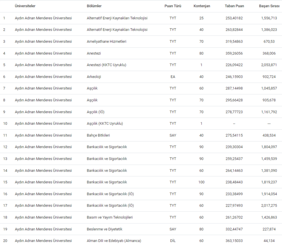Open the Ameliyathane Hizmetleri department
The image size is (282, 244).
coord(106,41)
